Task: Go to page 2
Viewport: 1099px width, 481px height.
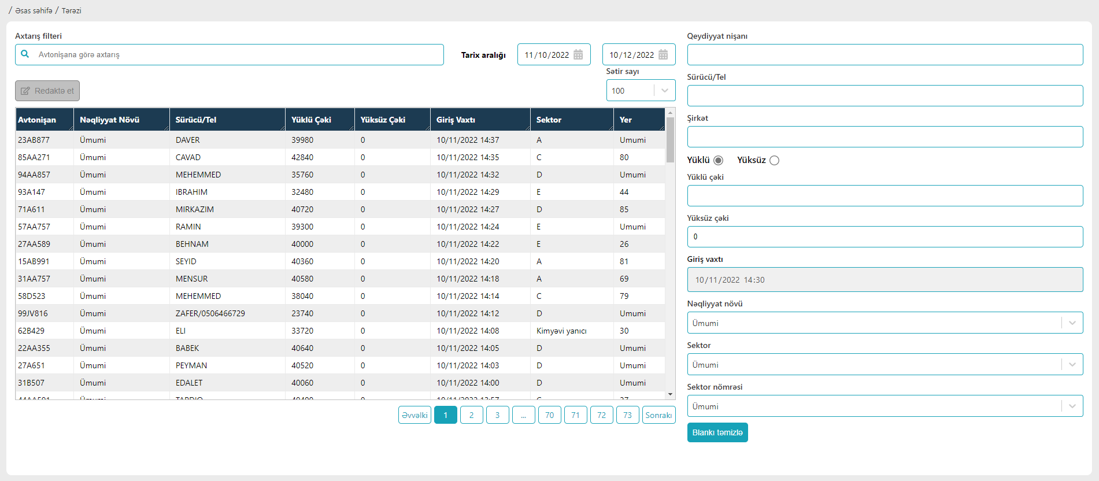Action: click(x=471, y=415)
